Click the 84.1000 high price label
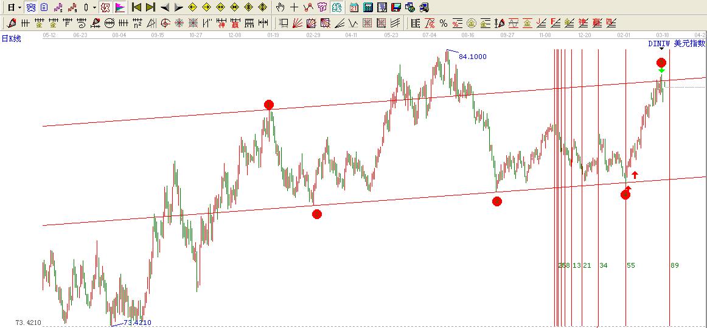 point(472,57)
